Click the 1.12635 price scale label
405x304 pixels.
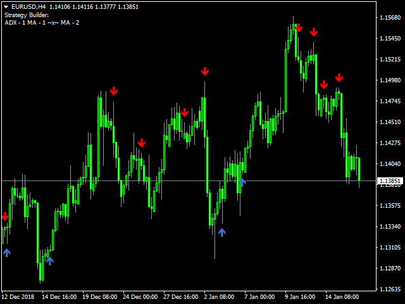[x=390, y=289]
